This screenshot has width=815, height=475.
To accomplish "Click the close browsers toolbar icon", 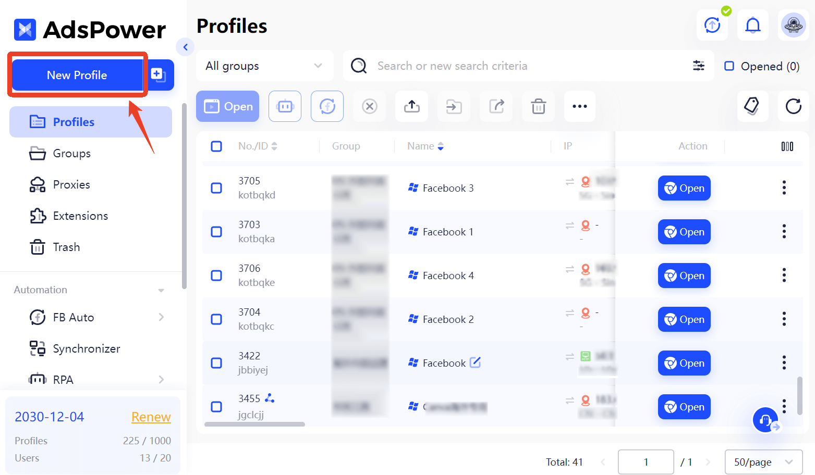I will pos(370,106).
